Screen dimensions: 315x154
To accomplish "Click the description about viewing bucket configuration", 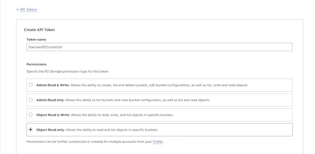I will (138, 100).
